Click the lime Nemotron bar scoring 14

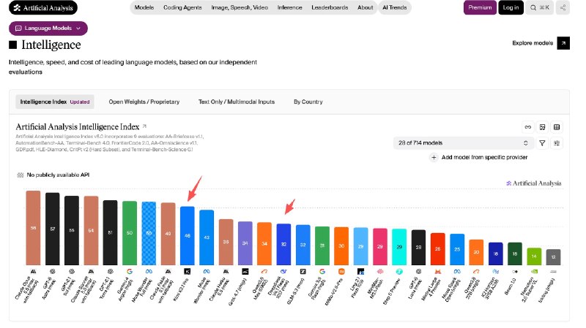click(534, 256)
